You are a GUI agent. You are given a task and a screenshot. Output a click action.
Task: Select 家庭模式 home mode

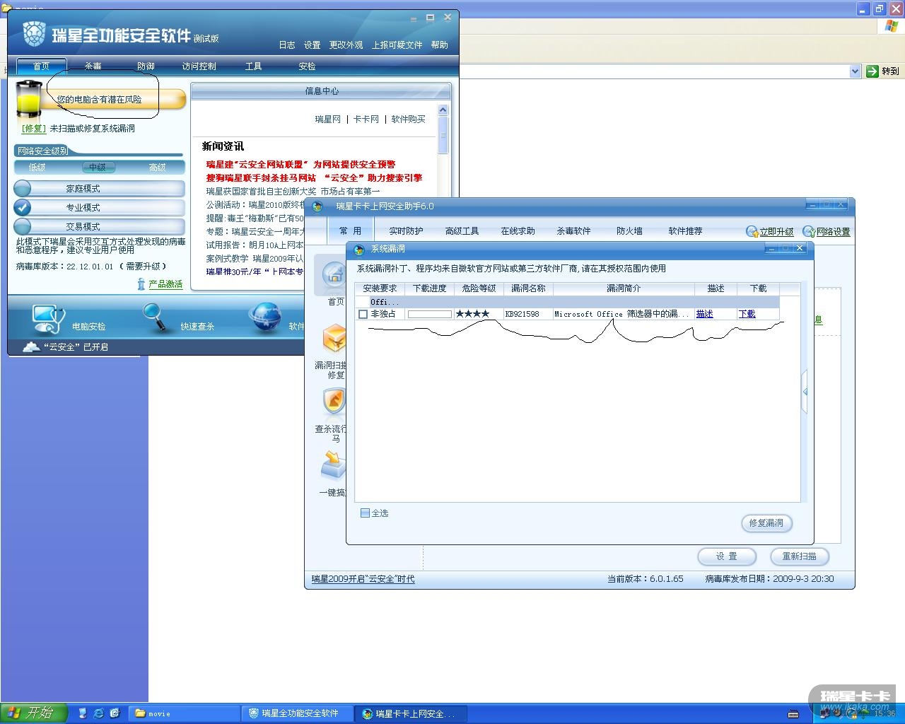pyautogui.click(x=99, y=189)
